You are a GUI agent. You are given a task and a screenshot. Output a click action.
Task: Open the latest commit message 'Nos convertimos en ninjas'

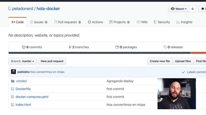[47, 72]
